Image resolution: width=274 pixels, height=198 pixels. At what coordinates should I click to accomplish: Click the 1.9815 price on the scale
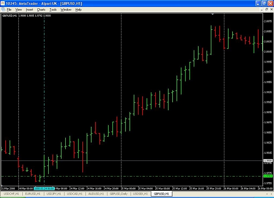(268, 153)
